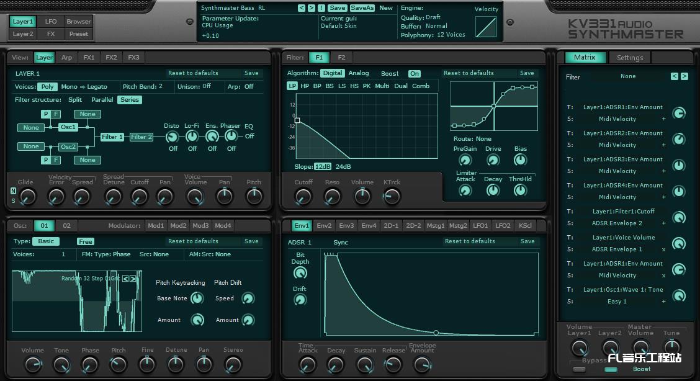Screen dimensions: 700x381
Task: Open the first None source box beside Osc1
Action: pos(31,128)
